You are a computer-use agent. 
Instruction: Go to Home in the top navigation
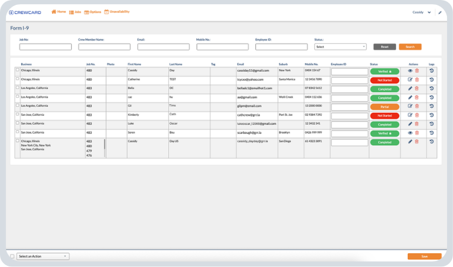[x=58, y=12]
